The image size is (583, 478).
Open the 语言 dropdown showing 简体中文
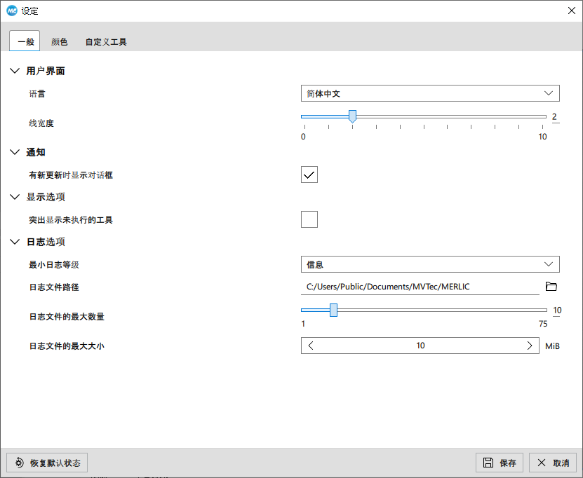429,93
